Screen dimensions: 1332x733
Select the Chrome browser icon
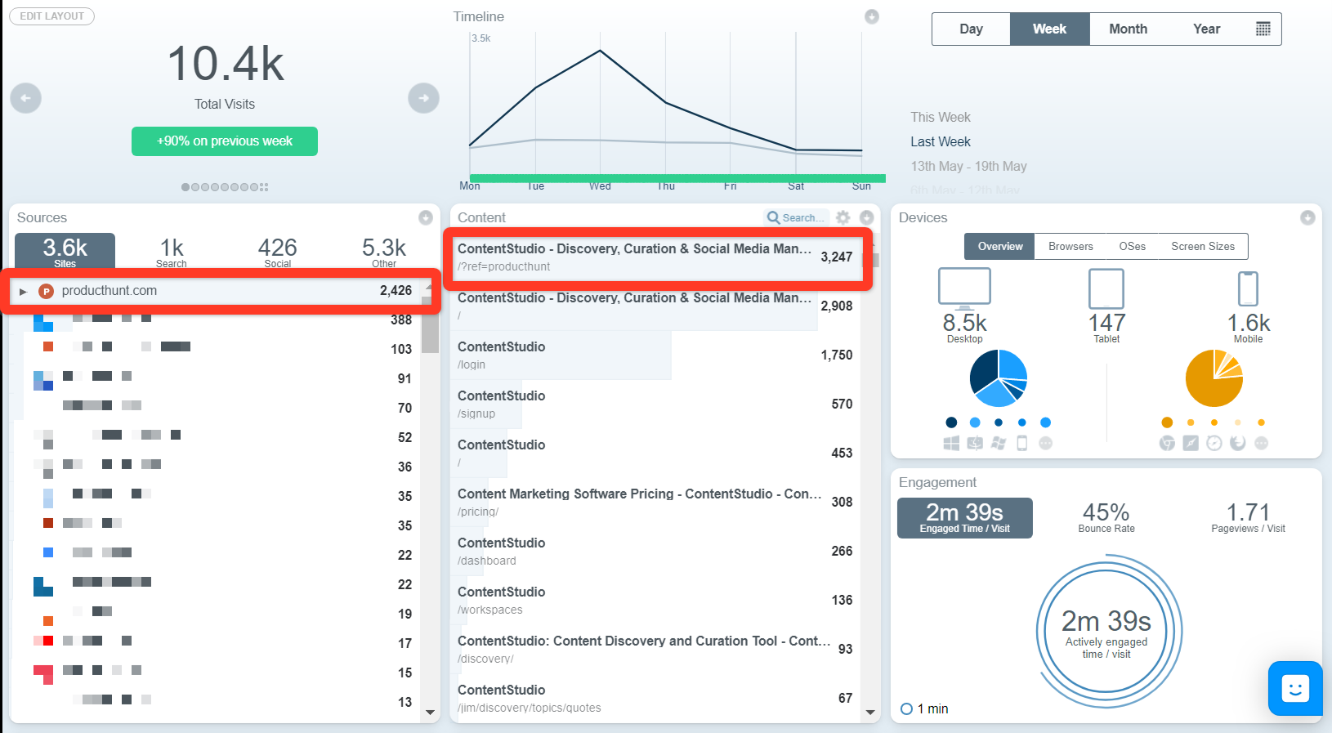coord(1167,443)
